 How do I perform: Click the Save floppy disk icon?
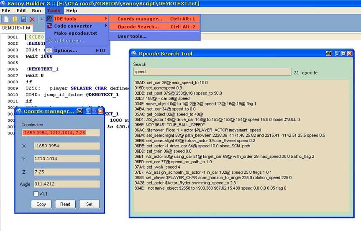coord(23,19)
